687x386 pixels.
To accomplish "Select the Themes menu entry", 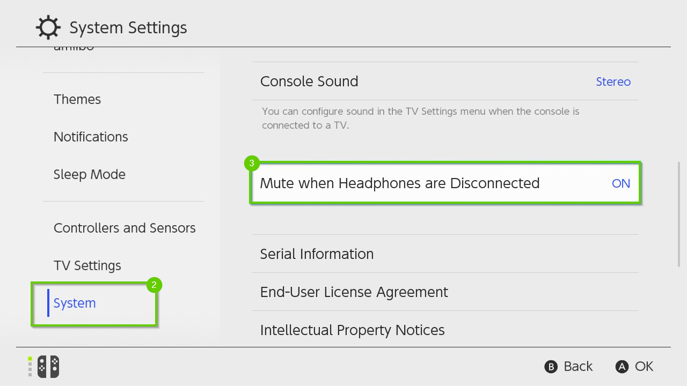I will pyautogui.click(x=77, y=99).
